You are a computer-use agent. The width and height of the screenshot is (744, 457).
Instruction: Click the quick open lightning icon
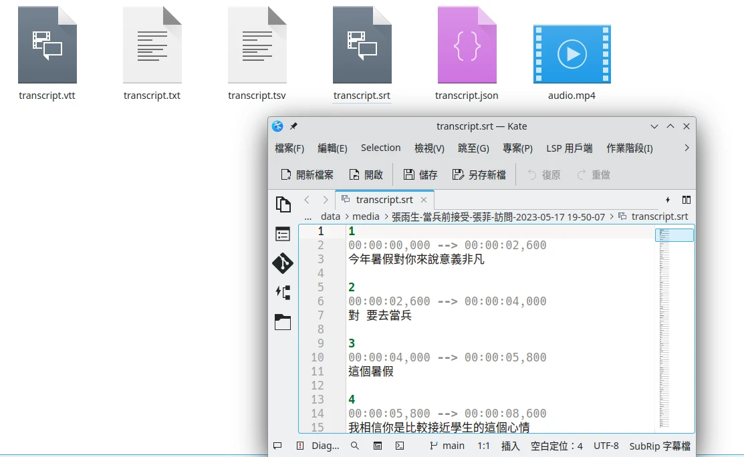pos(667,200)
